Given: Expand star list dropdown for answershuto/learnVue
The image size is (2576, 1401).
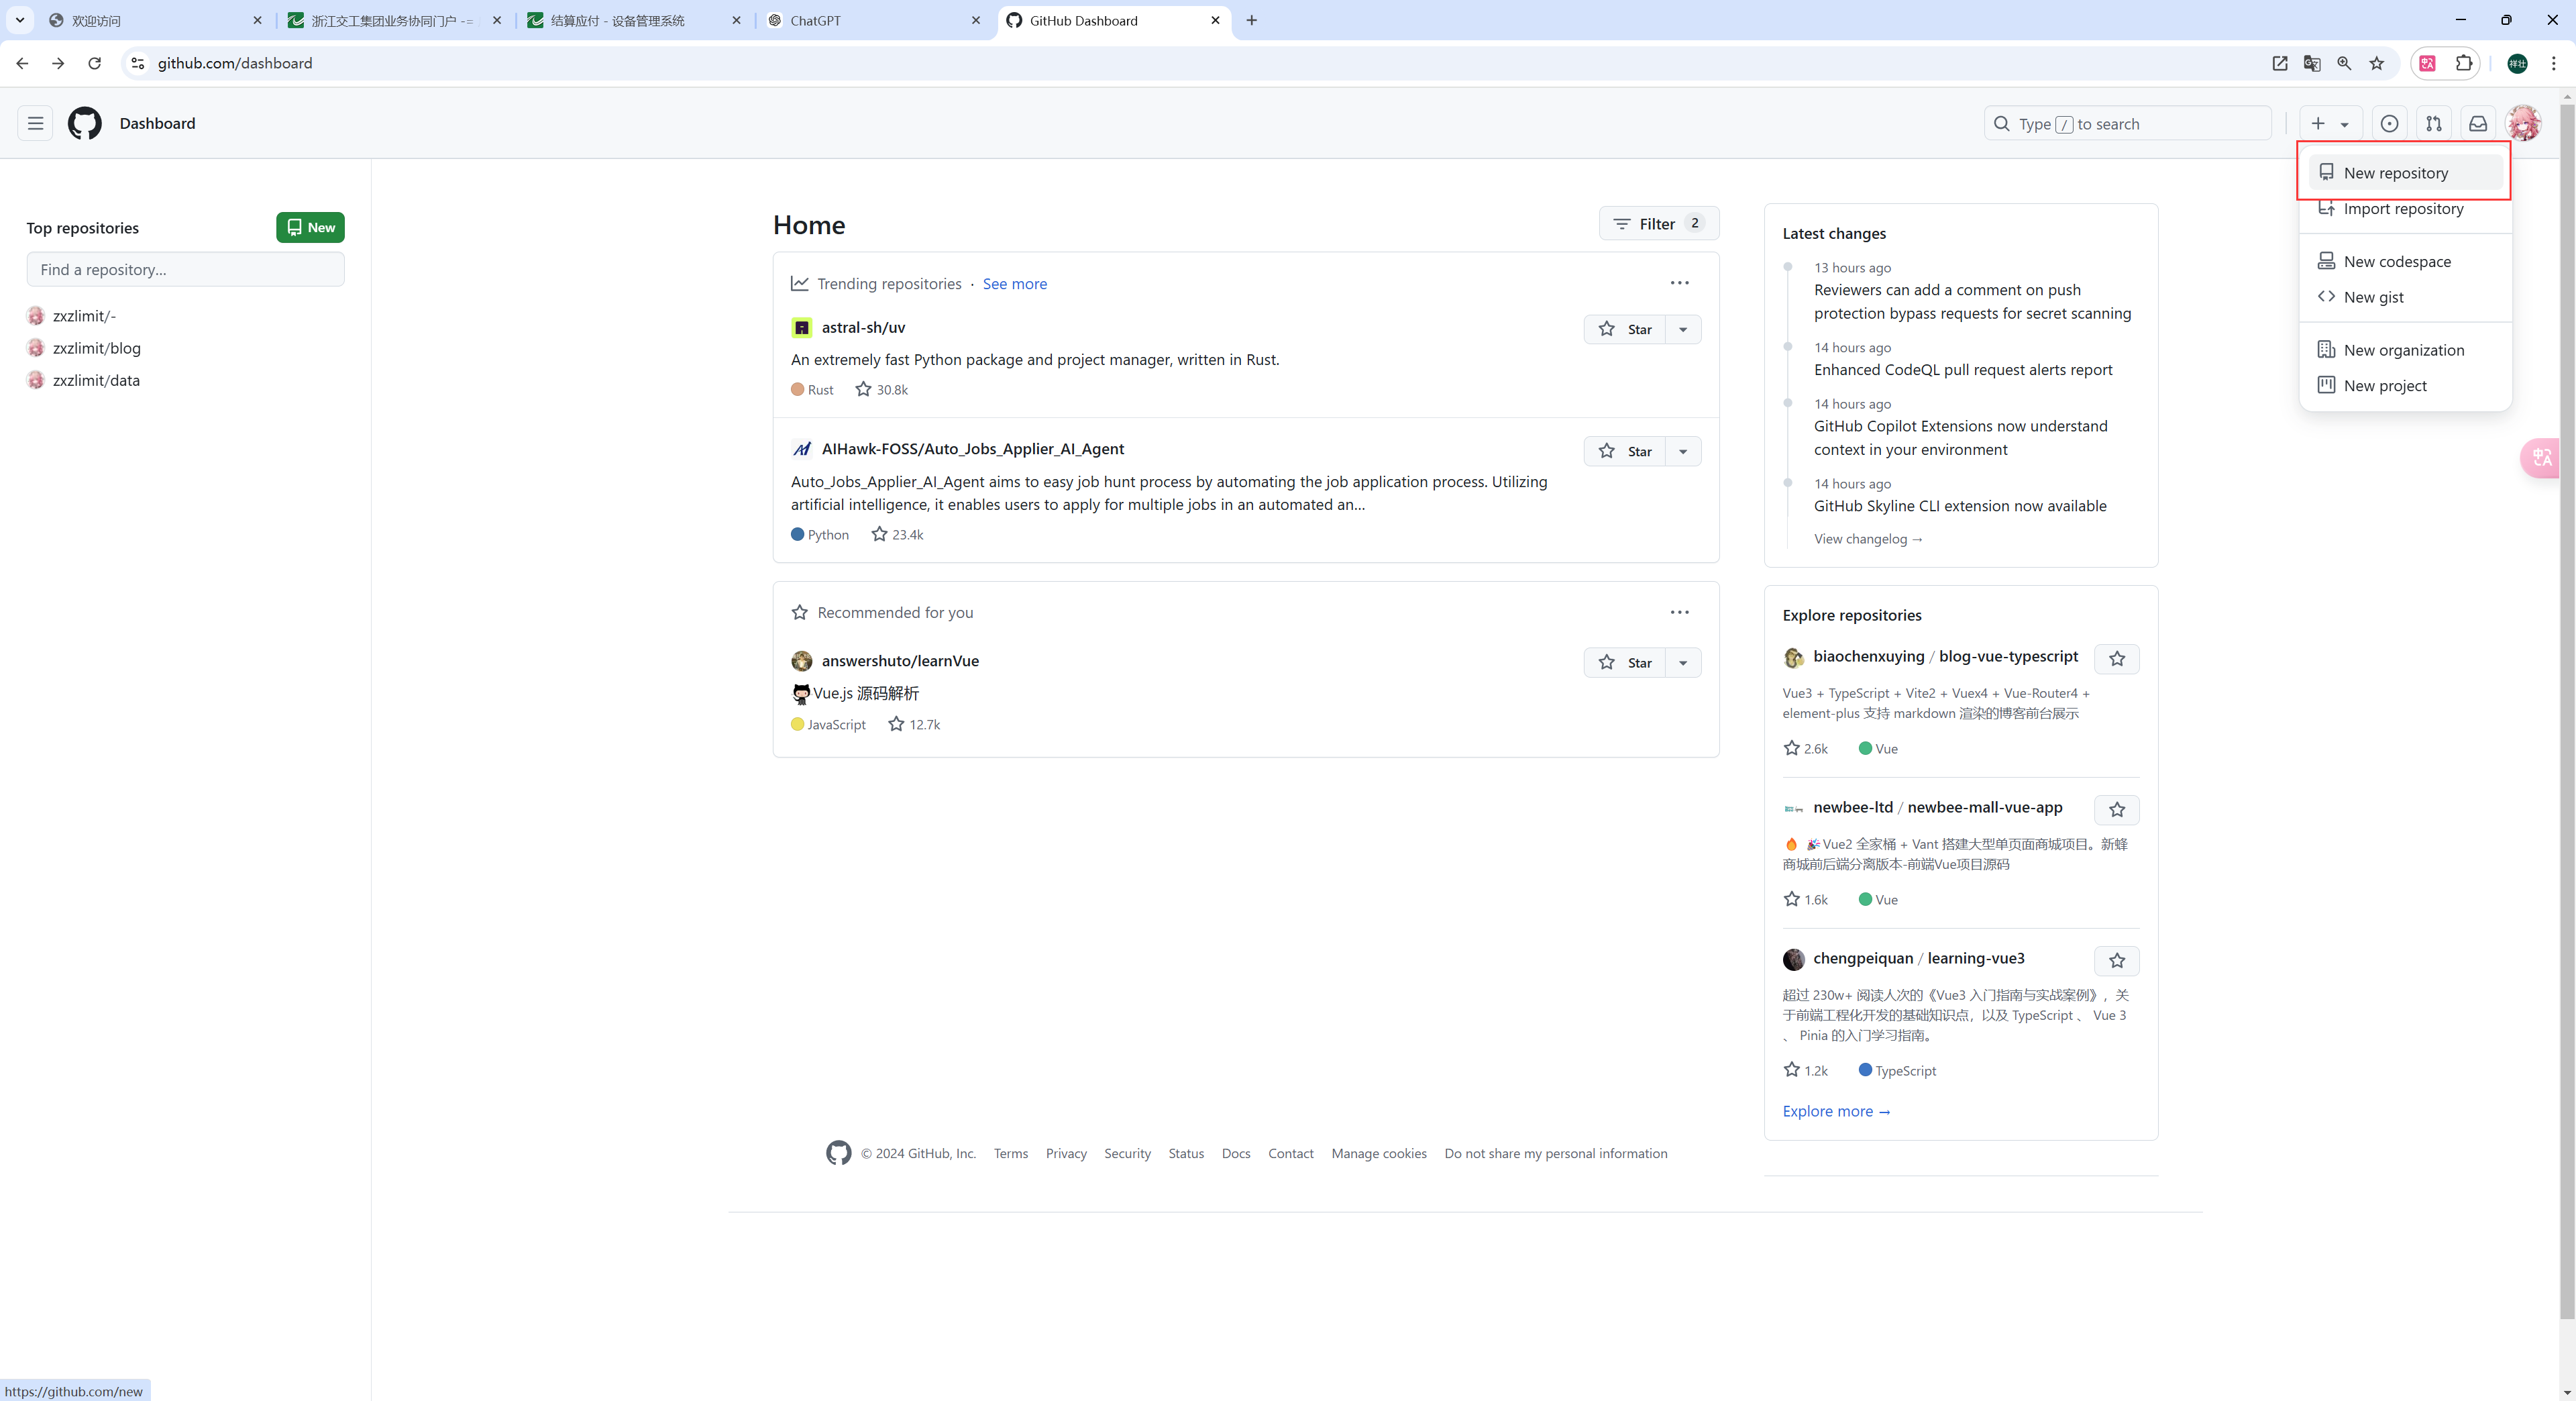Looking at the screenshot, I should [1683, 662].
